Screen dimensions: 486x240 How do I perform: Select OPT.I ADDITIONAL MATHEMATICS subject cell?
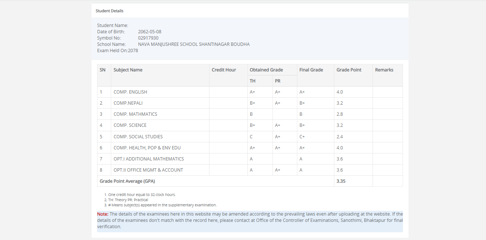click(x=149, y=159)
